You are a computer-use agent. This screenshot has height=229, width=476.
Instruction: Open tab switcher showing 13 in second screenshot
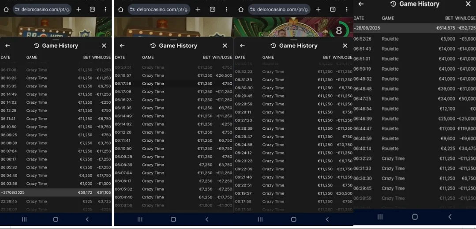(x=213, y=9)
